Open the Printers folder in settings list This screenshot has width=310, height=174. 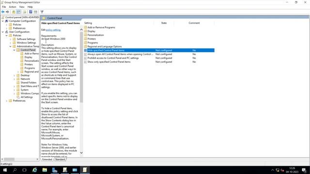[x=92, y=39]
